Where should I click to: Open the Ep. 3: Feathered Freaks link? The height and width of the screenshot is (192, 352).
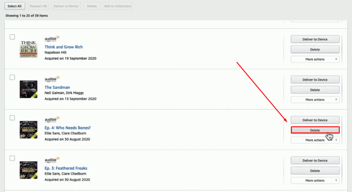(66, 168)
